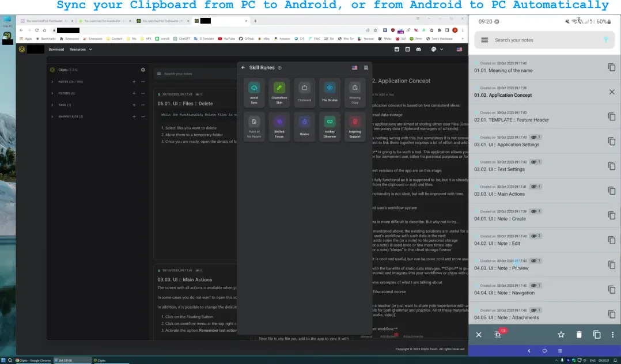
Task: Open the grid view icon in Skill Runes header
Action: point(366,67)
